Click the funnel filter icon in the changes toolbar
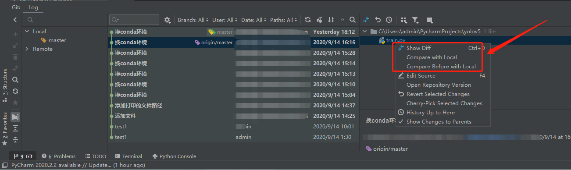This screenshot has height=170, width=571. [x=415, y=20]
